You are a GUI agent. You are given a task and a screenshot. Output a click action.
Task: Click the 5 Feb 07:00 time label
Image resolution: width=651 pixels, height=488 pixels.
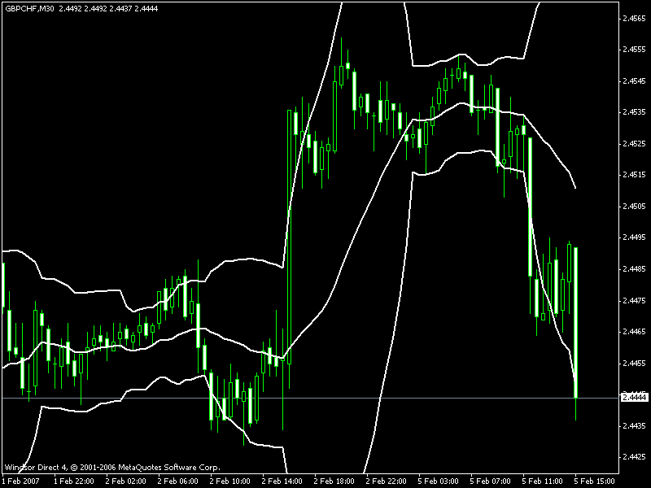tap(490, 481)
